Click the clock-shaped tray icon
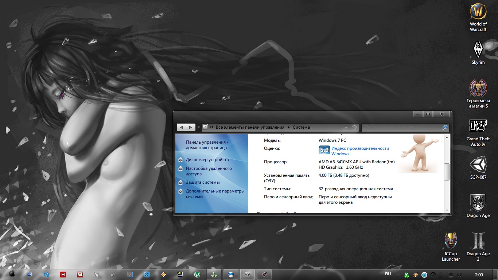The image size is (498, 280). coord(433,275)
